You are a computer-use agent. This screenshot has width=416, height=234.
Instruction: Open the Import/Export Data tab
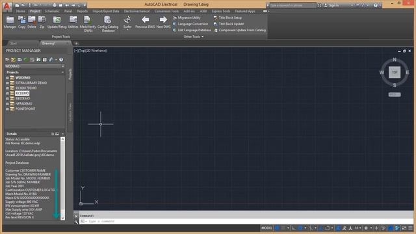(106, 11)
